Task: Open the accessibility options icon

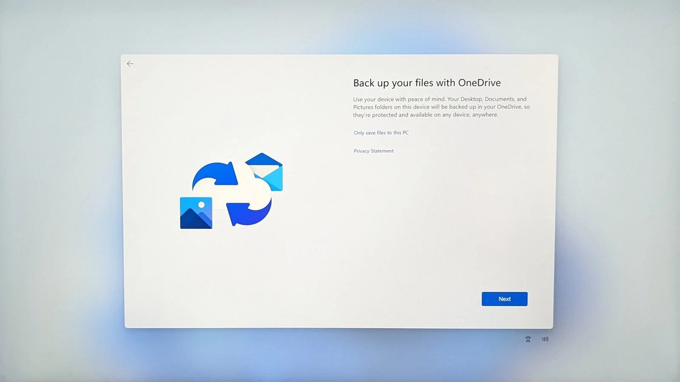Action: coord(528,339)
